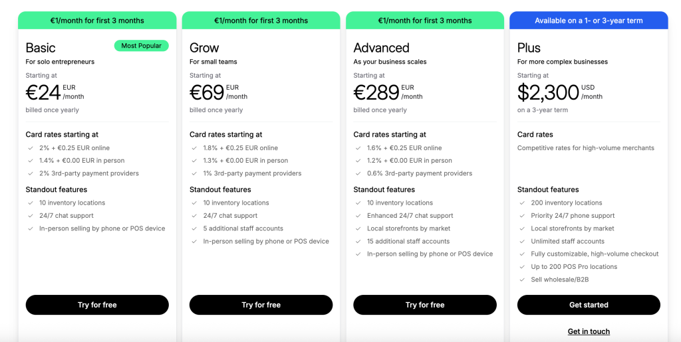Click the $2,300 Plus plan price
The image size is (681, 342).
pos(548,92)
